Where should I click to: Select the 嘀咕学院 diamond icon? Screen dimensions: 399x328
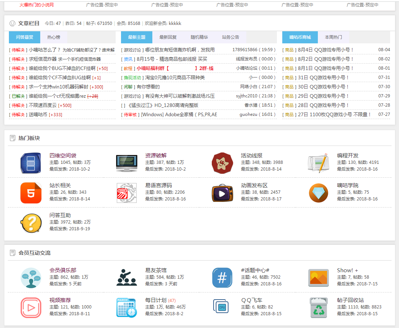(x=318, y=193)
